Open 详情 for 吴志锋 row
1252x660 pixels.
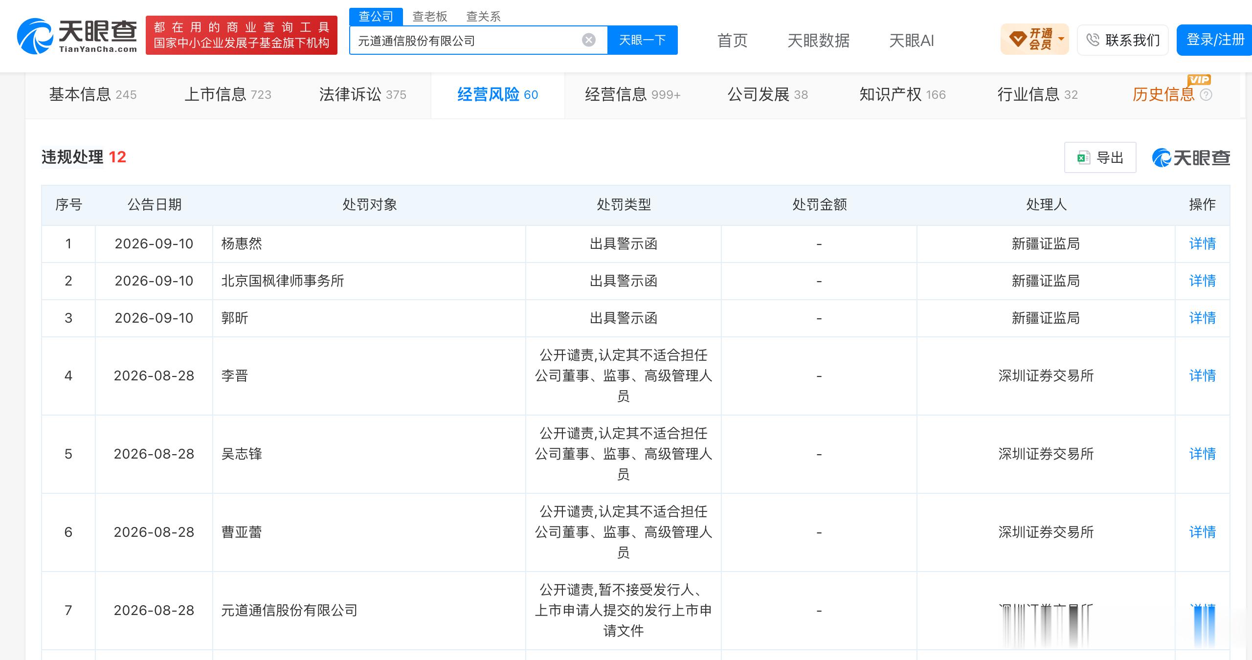(1203, 454)
